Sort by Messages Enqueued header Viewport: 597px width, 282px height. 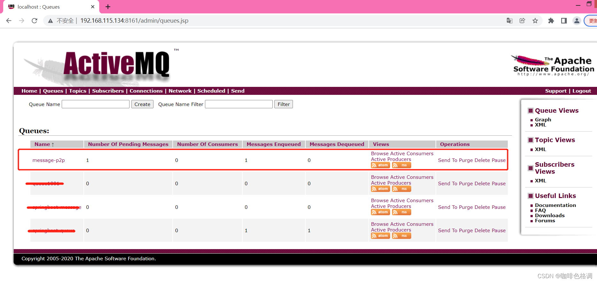point(274,144)
